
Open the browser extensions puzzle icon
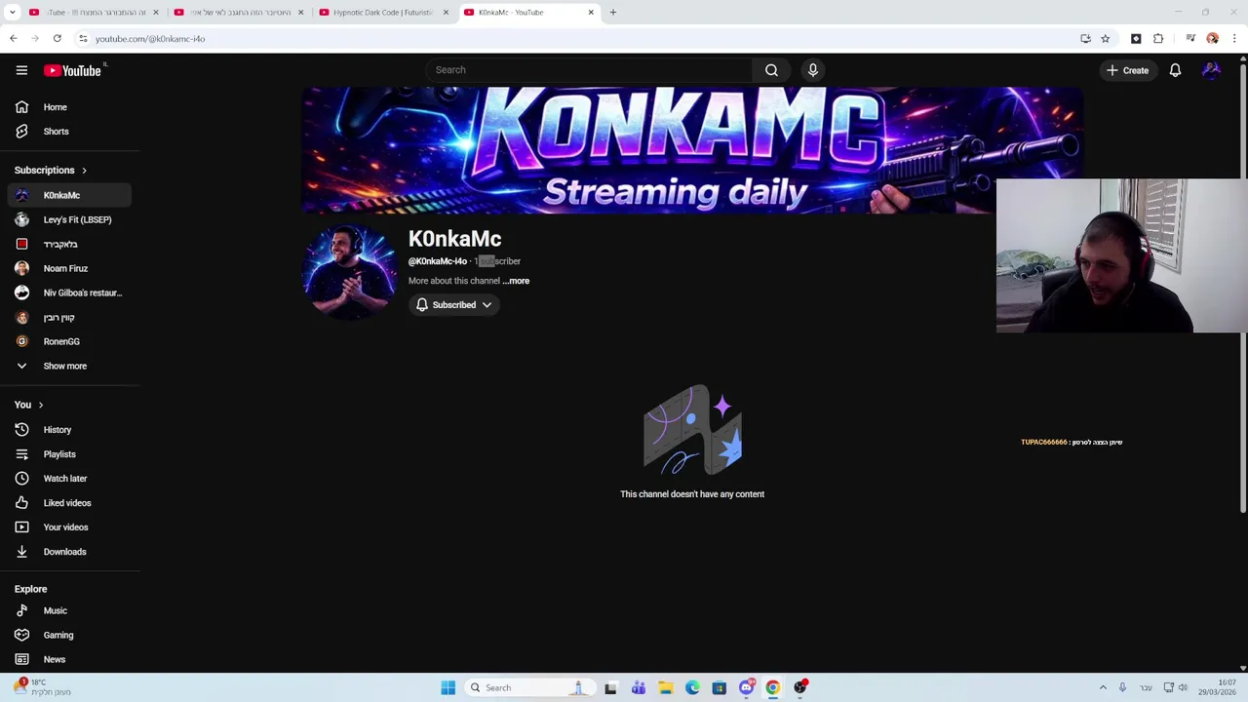pos(1158,39)
